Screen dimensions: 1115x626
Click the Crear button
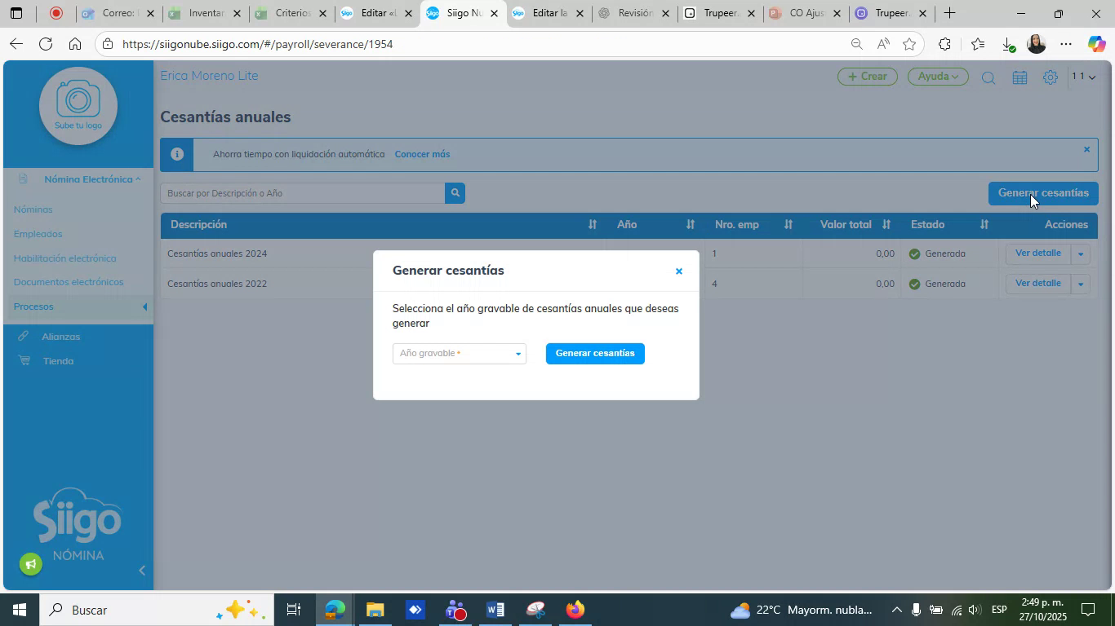click(x=868, y=77)
